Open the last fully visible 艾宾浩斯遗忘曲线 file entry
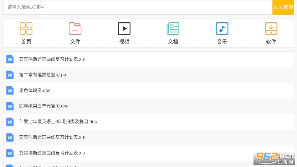297x167 pixels. pos(52,153)
